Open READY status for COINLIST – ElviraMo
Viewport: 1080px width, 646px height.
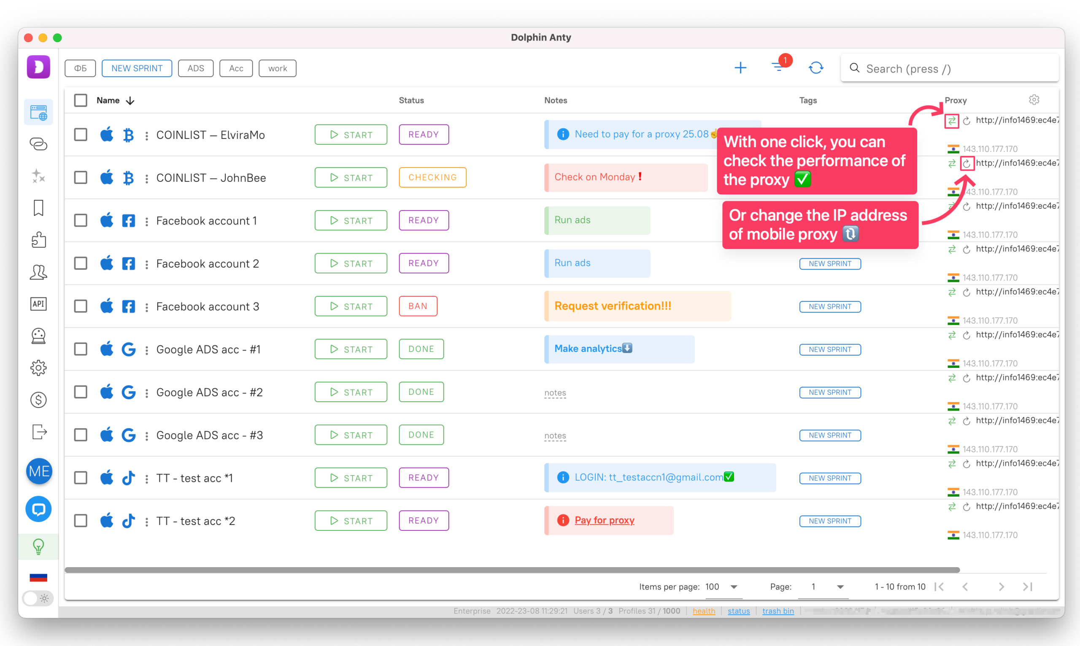424,135
